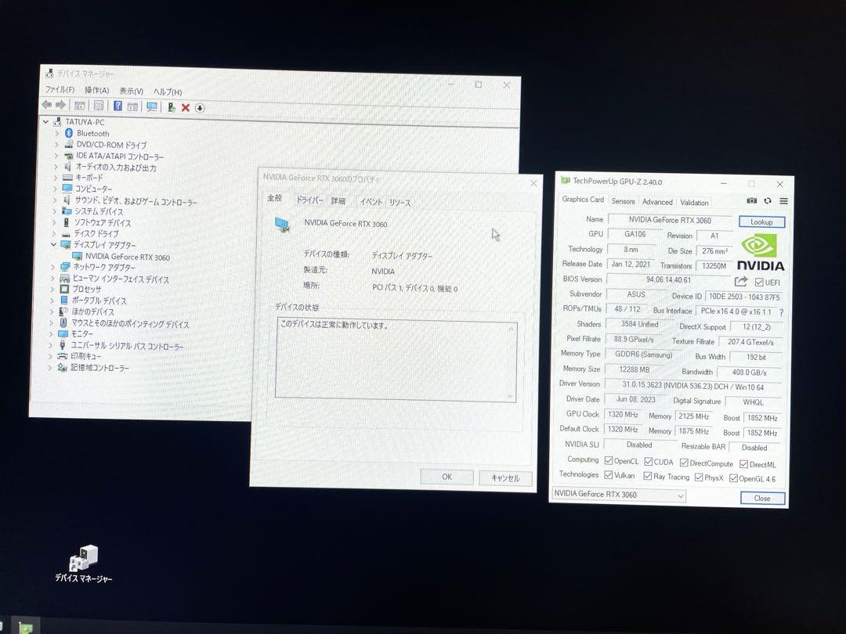Screen dimensions: 846x634
Task: Toggle the Vulkan checkbox
Action: 609,475
